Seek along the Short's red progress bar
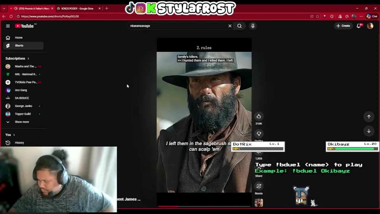This screenshot has height=214, width=380. pyautogui.click(x=204, y=206)
